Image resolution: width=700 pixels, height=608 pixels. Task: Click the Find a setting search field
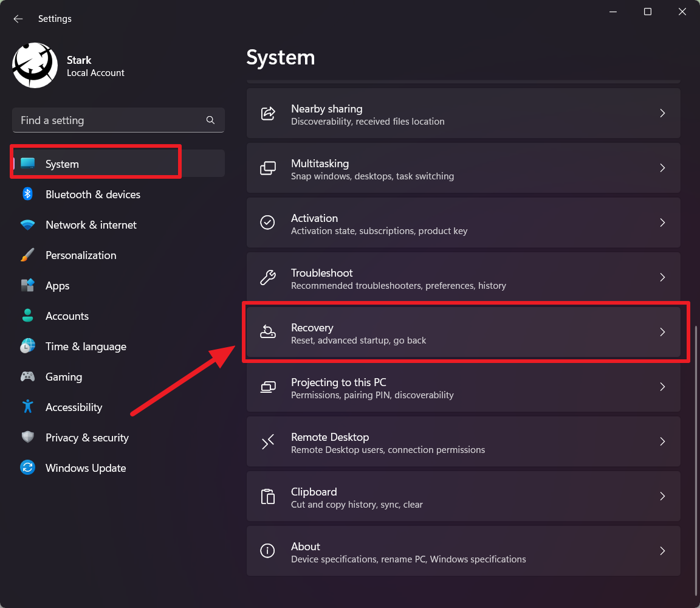pos(118,120)
